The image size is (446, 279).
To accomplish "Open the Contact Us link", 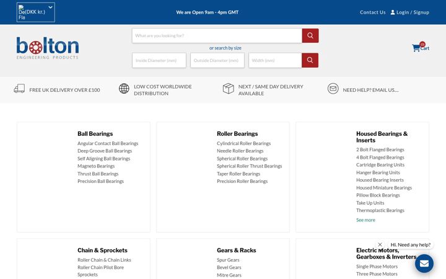I will pyautogui.click(x=373, y=12).
